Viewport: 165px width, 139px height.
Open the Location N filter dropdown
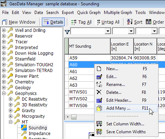click(154, 31)
